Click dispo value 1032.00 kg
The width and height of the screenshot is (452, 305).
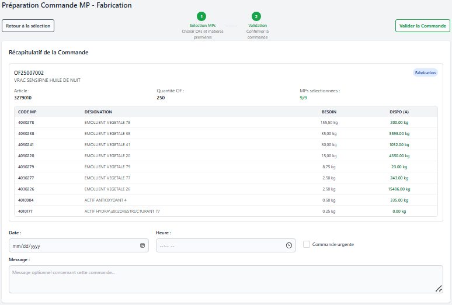[399, 144]
